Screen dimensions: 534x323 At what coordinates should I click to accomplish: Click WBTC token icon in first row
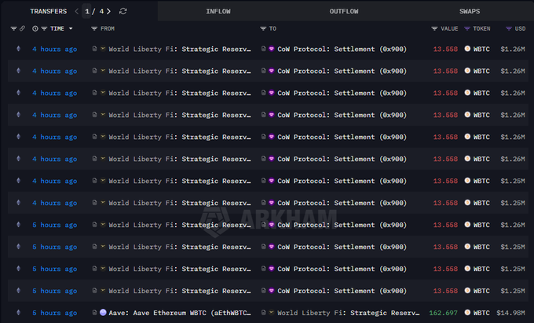tap(467, 49)
